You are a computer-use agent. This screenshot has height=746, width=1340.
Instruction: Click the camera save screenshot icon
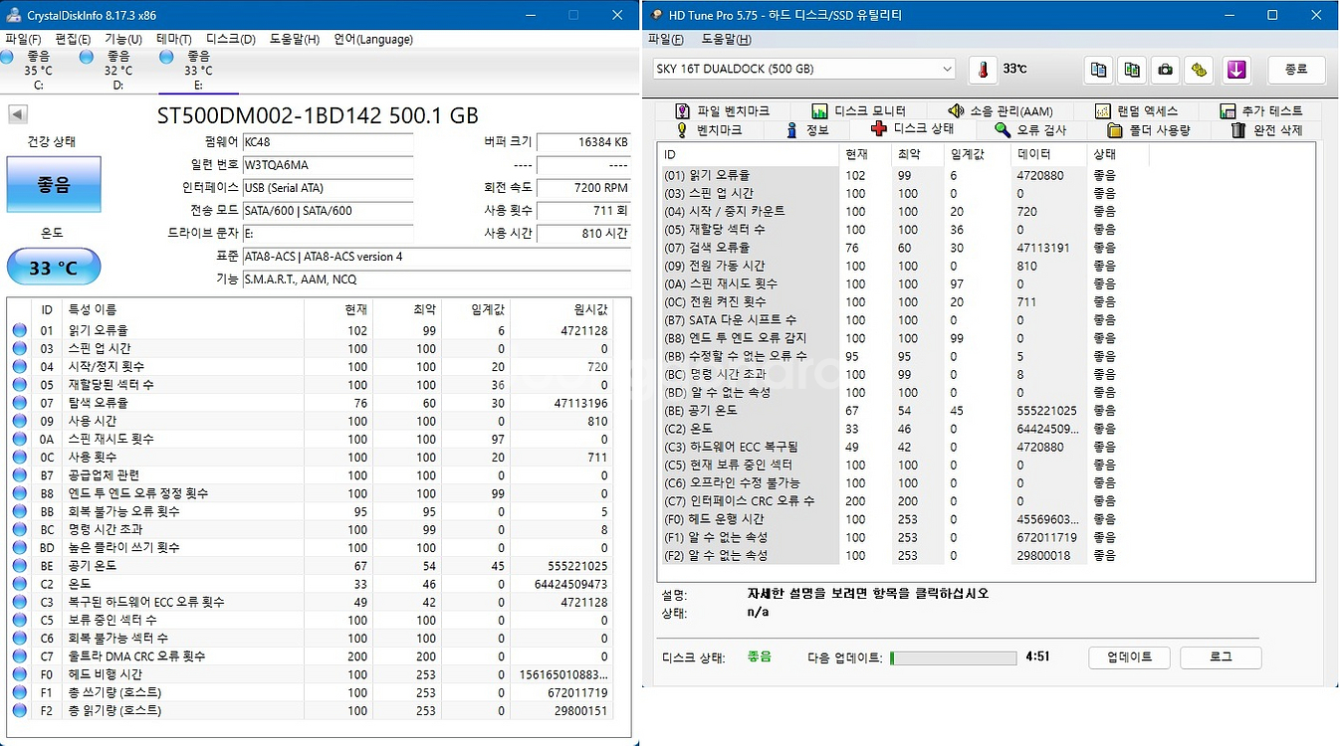[1166, 70]
